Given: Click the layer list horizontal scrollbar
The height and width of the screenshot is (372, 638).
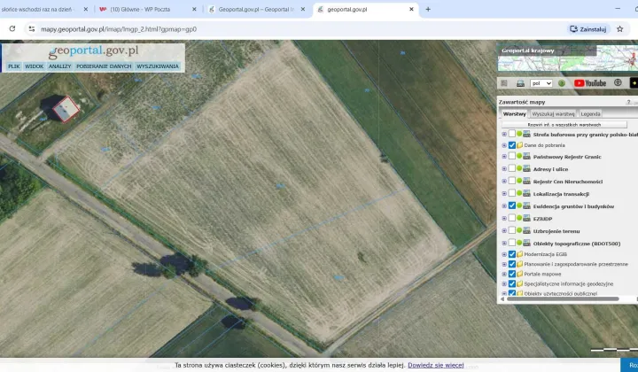Looking at the screenshot, I should [564, 298].
